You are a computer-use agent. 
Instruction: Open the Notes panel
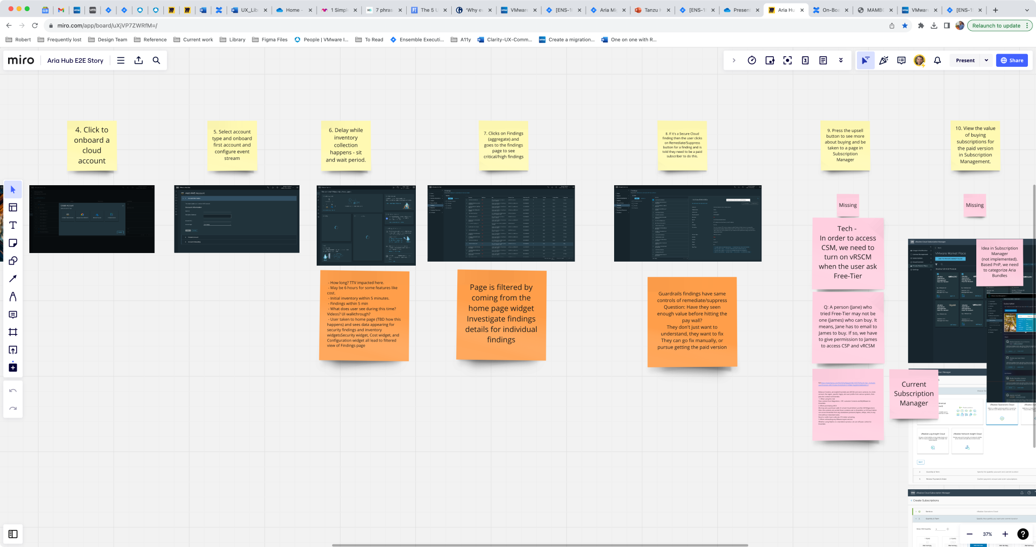(823, 60)
